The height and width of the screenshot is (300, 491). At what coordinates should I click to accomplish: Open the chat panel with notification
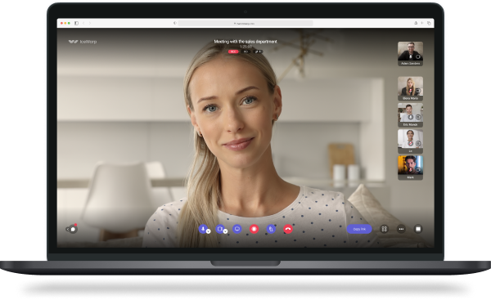tap(73, 229)
